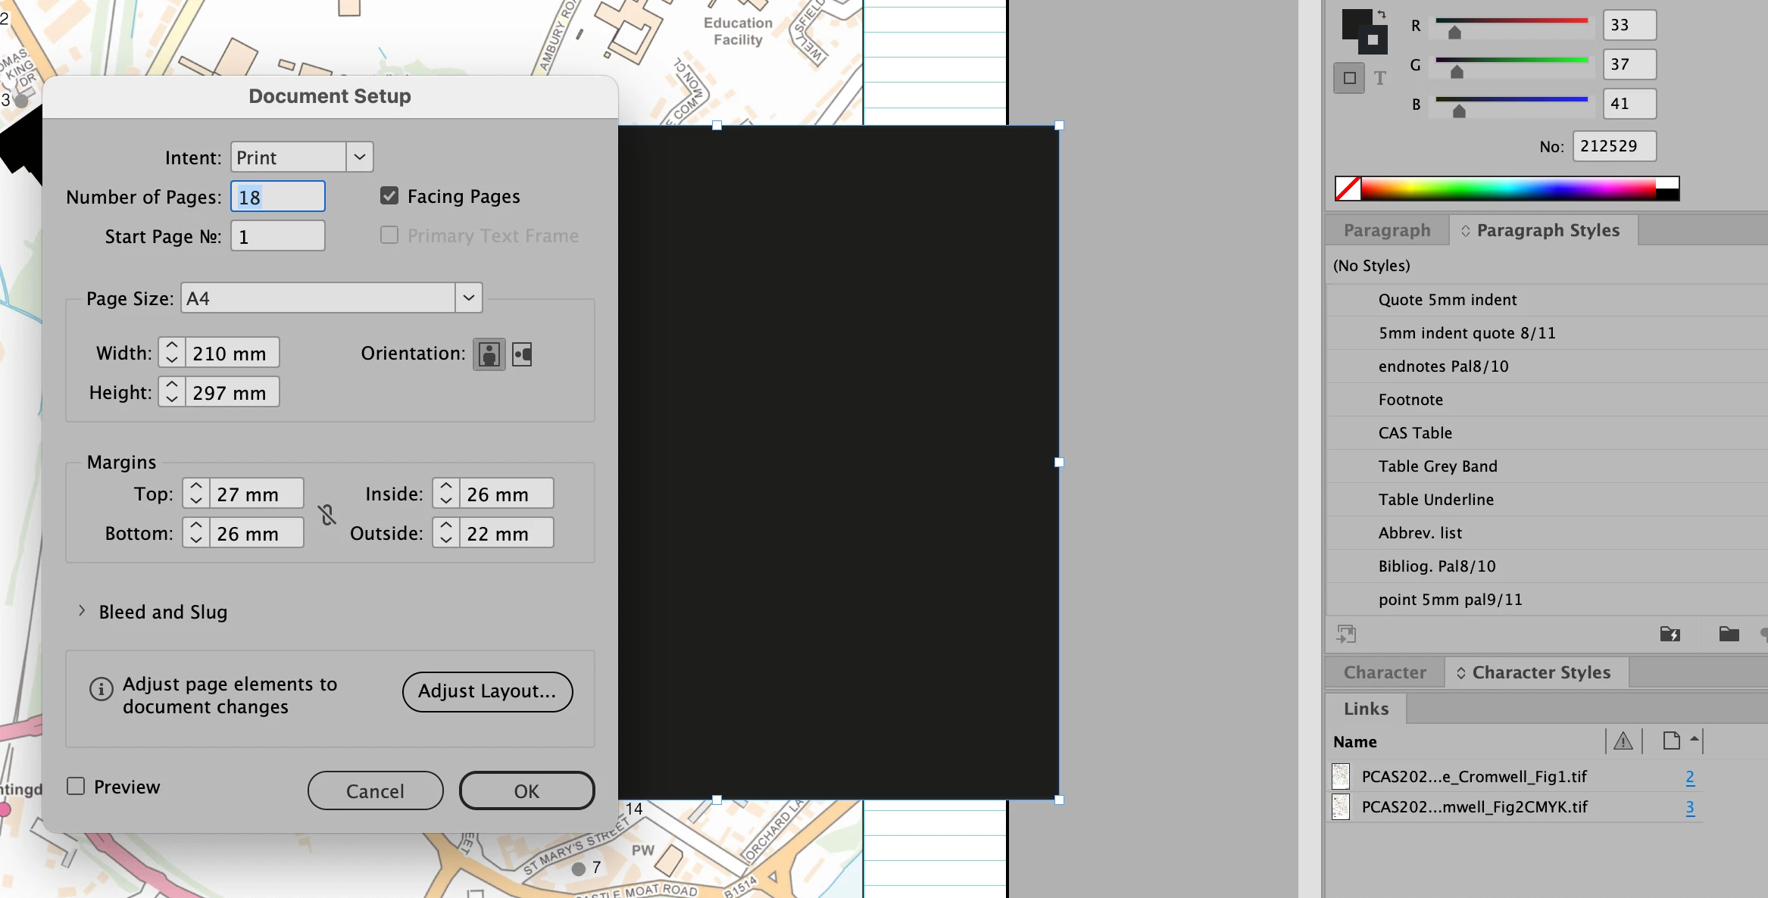This screenshot has width=1768, height=898.
Task: Click Cancel in Document Setup
Action: 375,790
